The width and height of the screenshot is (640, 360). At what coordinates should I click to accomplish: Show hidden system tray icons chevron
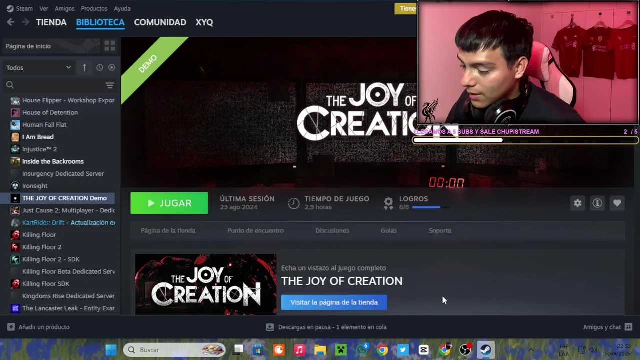tap(531, 350)
